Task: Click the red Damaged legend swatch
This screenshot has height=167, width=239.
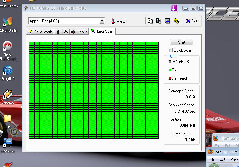Action: [170, 78]
